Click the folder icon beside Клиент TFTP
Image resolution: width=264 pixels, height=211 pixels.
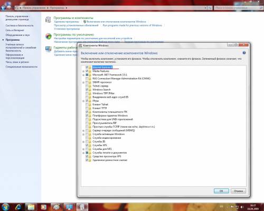90,108
